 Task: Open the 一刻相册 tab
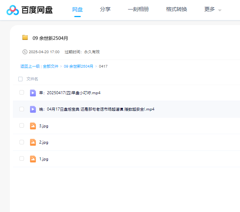[138, 9]
